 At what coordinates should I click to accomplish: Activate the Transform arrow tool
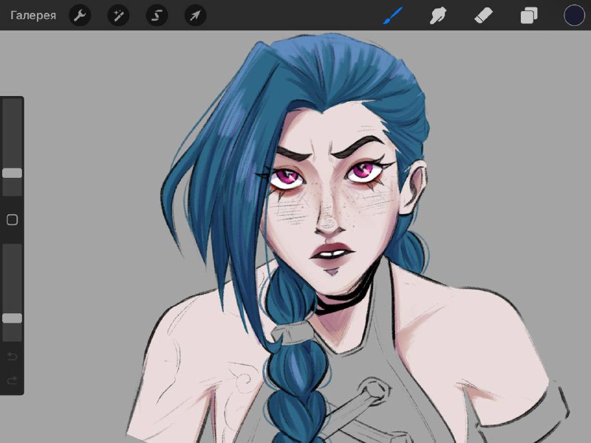[x=195, y=16]
